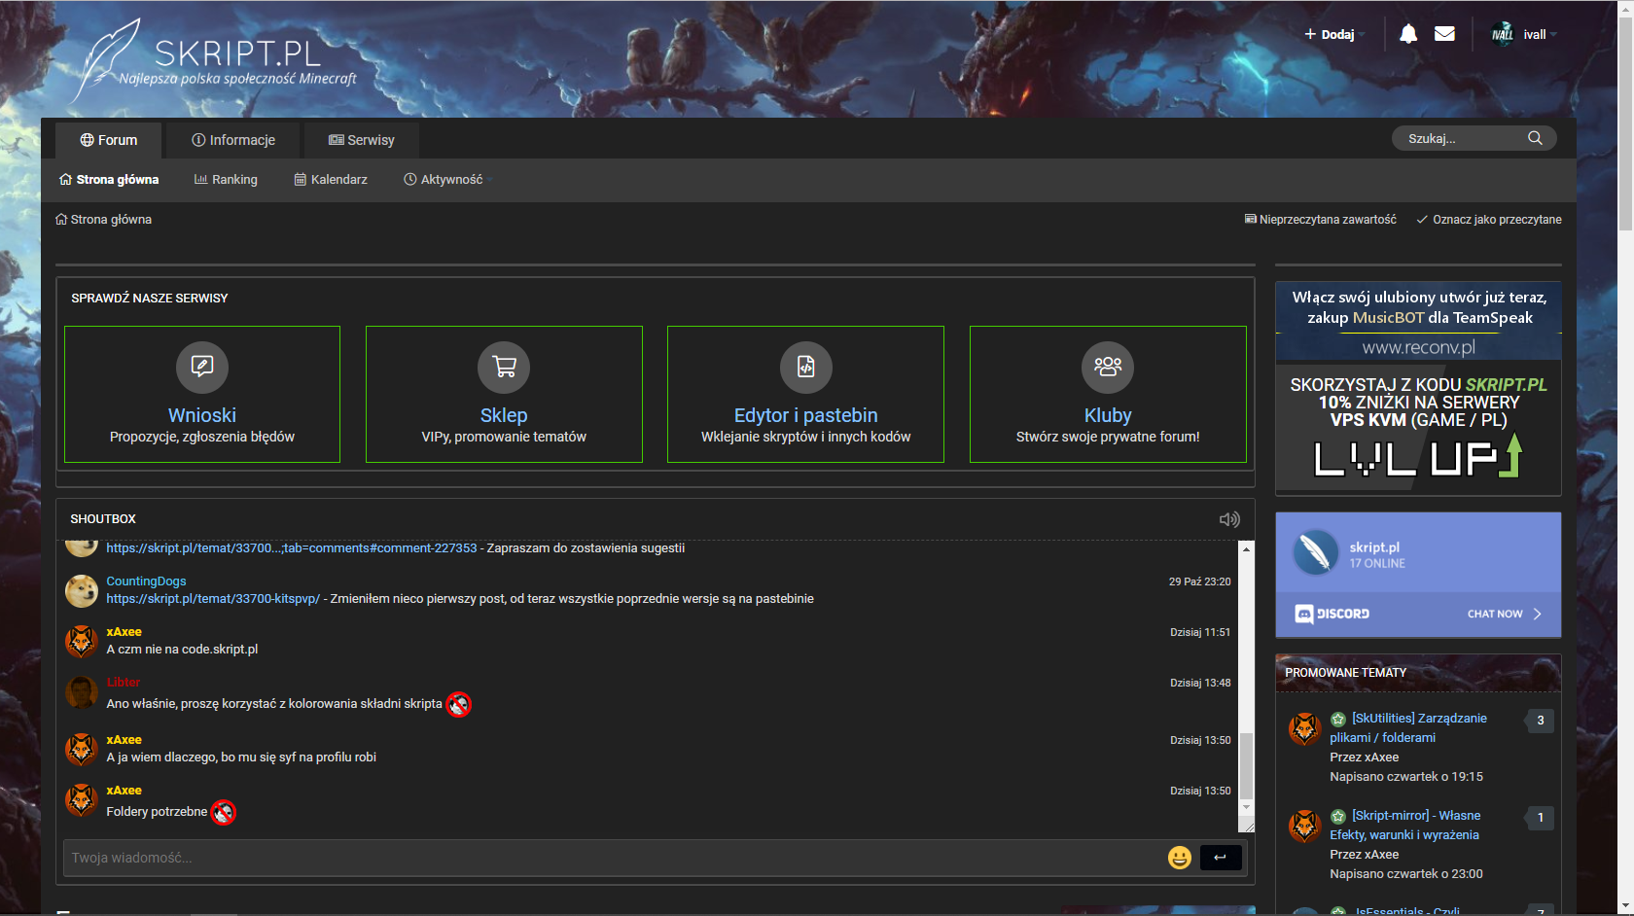Viewport: 1634px width, 916px height.
Task: Open the Informacje tab
Action: pos(233,140)
